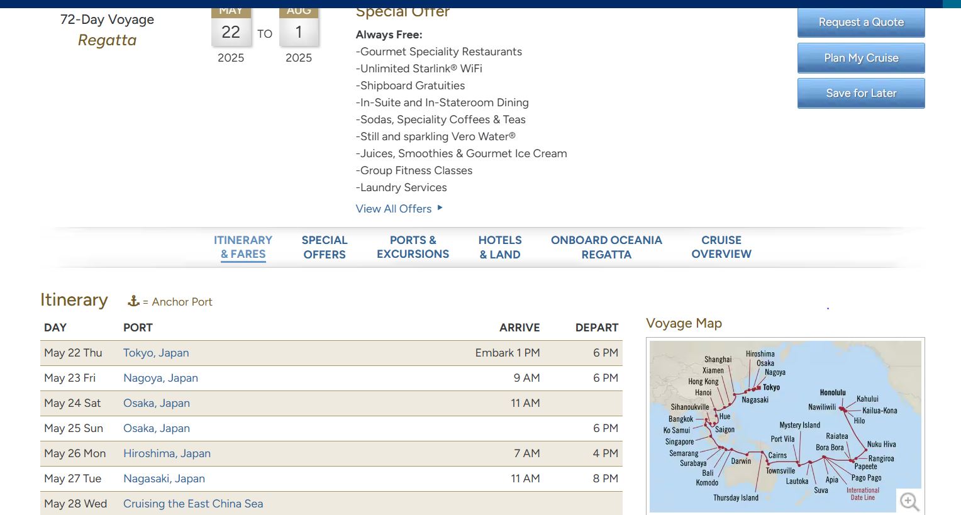The image size is (961, 515).
Task: Click the '4 PM' departure time for Hiroshima
Action: coord(606,453)
